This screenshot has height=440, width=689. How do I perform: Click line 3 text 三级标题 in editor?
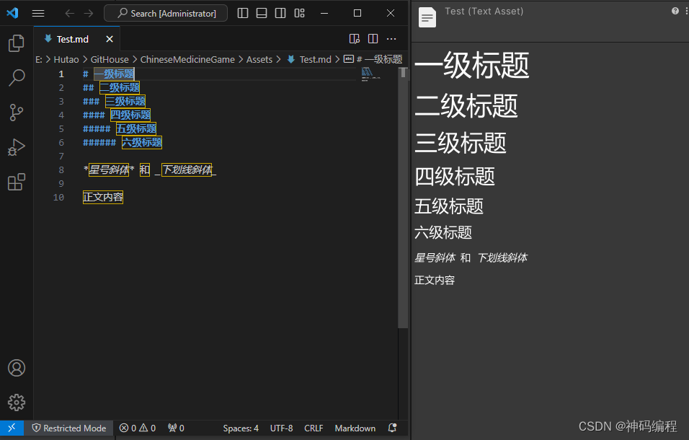tap(125, 101)
